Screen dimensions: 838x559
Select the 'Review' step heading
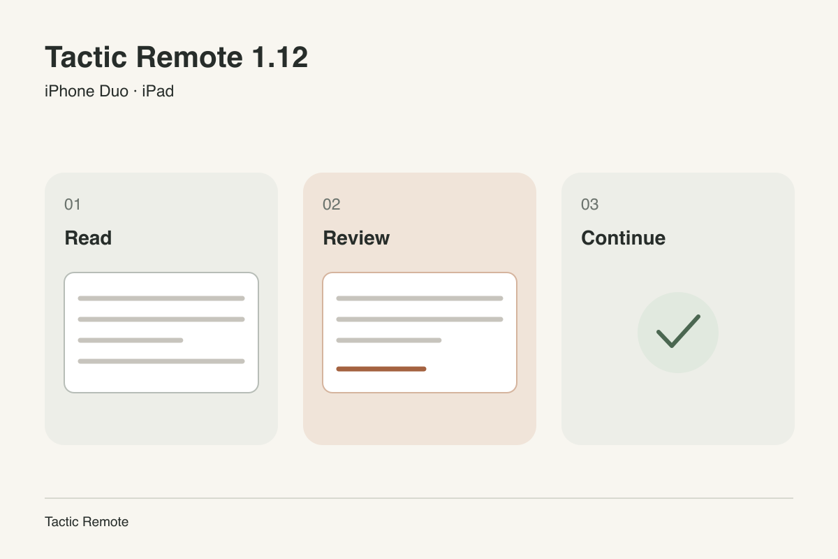pos(356,238)
